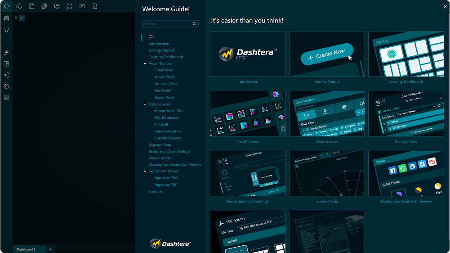The width and height of the screenshot is (450, 253).
Task: Select Text Panel topic
Action: point(162,90)
